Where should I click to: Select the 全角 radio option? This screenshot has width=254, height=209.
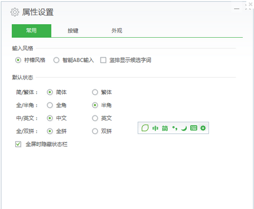pos(50,105)
